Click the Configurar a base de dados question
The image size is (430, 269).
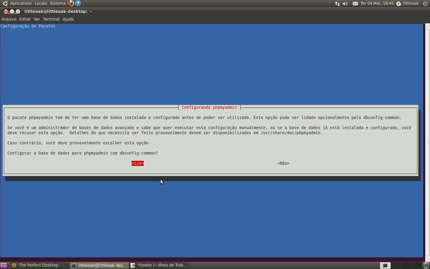pyautogui.click(x=83, y=153)
